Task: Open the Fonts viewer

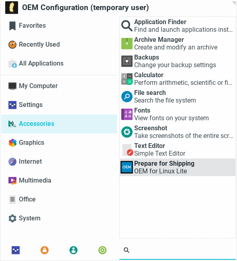Action: (x=178, y=114)
